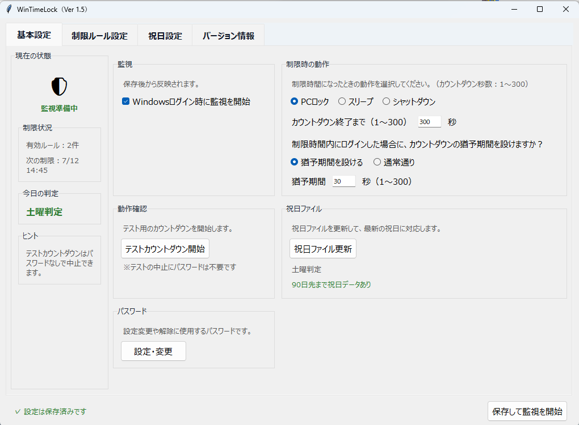Maximize the WinTimeLock window
Viewport: 579px width, 425px height.
[x=539, y=9]
